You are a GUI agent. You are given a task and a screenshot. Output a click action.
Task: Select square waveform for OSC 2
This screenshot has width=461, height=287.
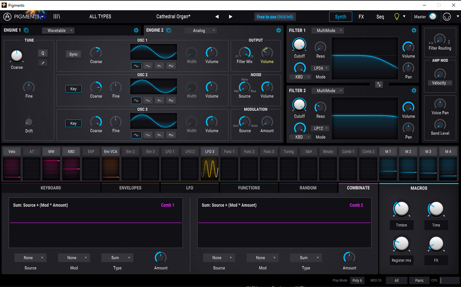[171, 100]
